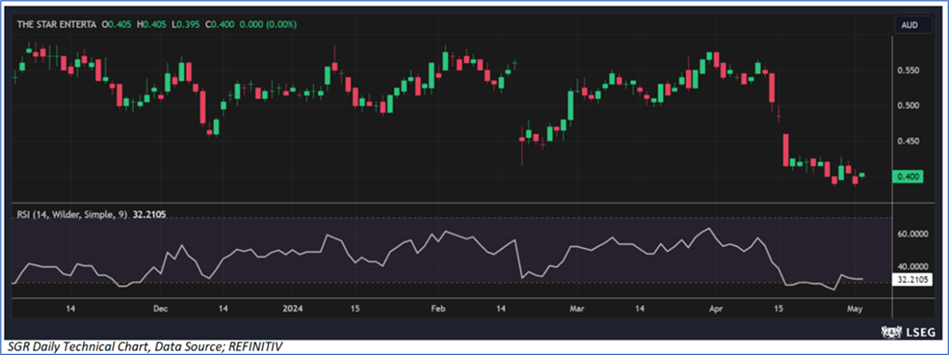Screen dimensions: 949x355
Task: Click THE STAR ENTERTA symbol title
Action: tap(57, 25)
